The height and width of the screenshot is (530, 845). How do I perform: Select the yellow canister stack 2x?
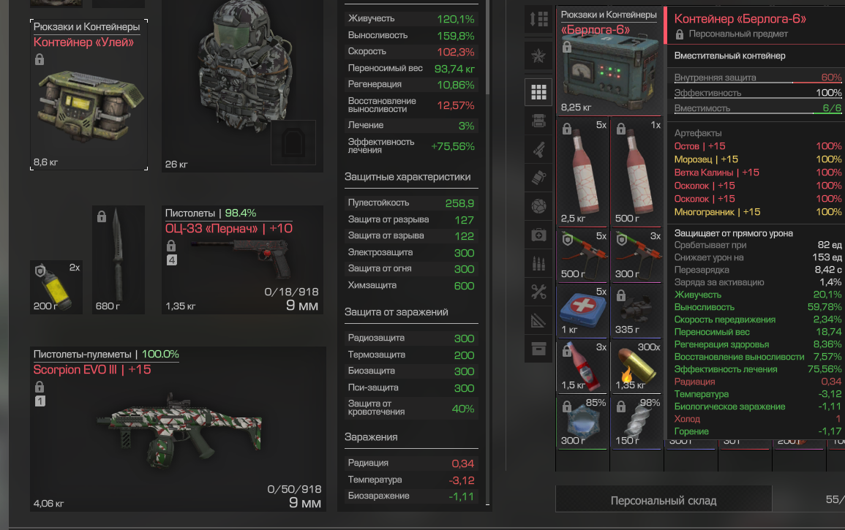pyautogui.click(x=56, y=287)
